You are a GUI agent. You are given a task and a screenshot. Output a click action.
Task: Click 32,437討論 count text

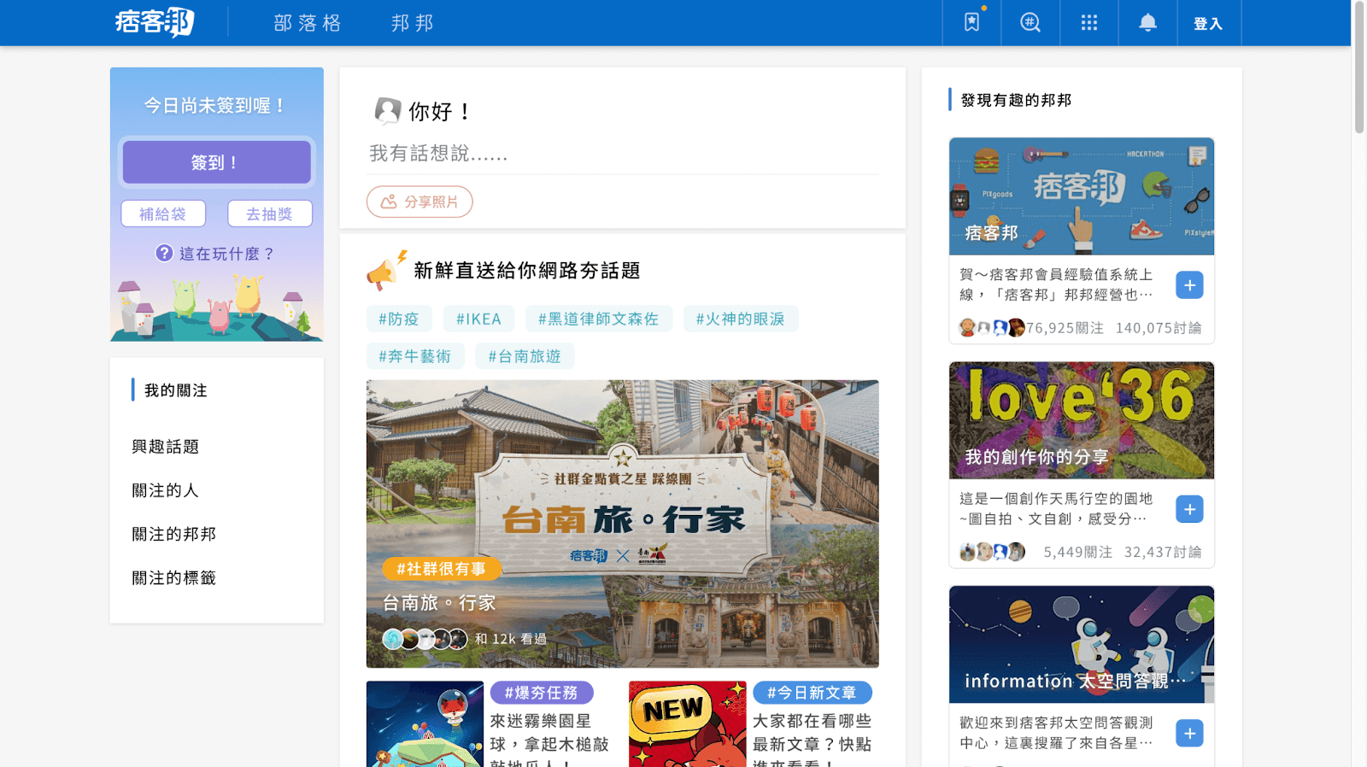point(1163,552)
